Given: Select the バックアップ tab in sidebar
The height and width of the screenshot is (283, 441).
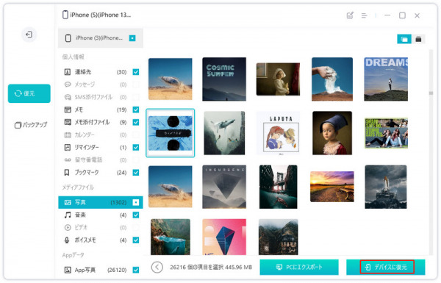Looking at the screenshot, I should [31, 125].
